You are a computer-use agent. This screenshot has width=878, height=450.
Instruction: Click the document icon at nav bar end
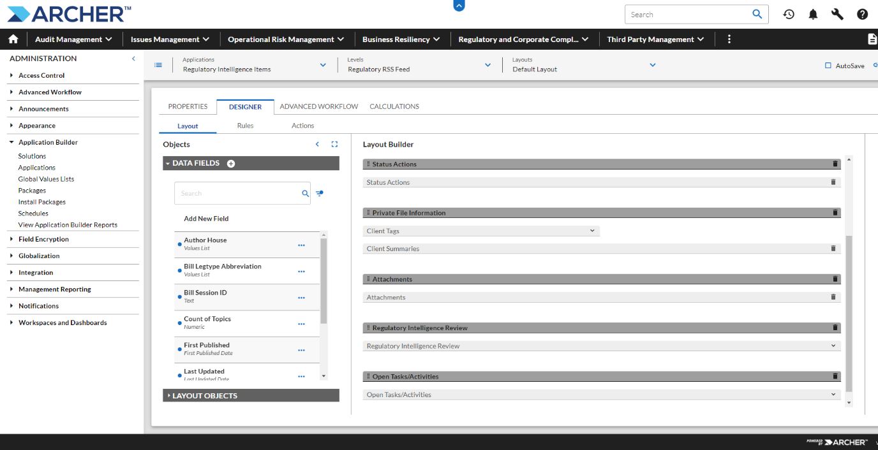click(x=872, y=39)
